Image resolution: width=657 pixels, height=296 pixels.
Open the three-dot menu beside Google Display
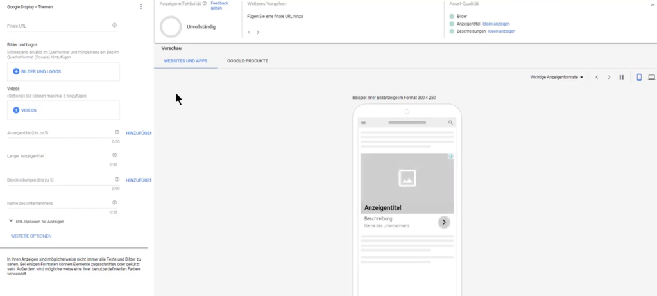pos(141,6)
